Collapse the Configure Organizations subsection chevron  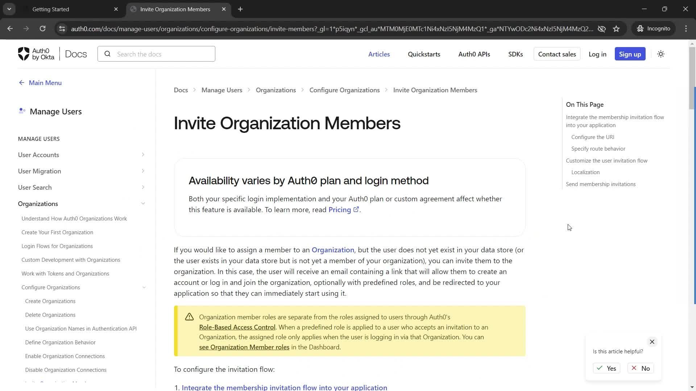tap(144, 287)
